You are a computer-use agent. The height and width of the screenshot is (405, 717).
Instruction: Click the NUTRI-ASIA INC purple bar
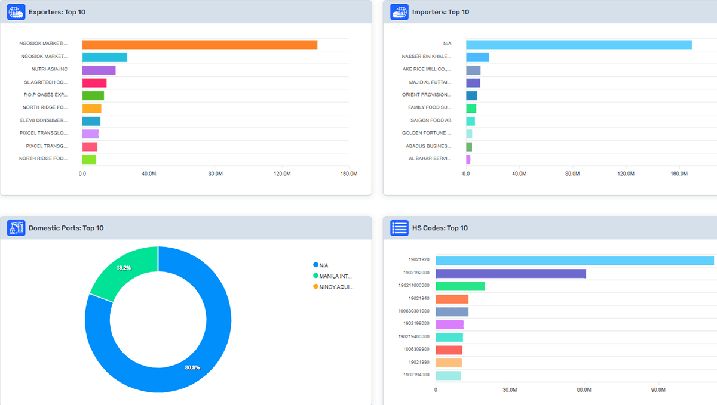pos(99,70)
